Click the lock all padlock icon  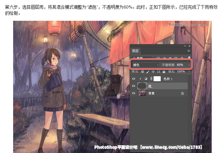click(x=164, y=72)
